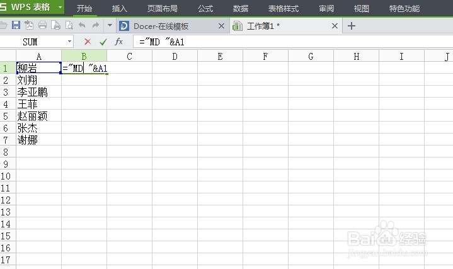Click the Undo arrow
The width and height of the screenshot is (453, 269).
[82, 25]
